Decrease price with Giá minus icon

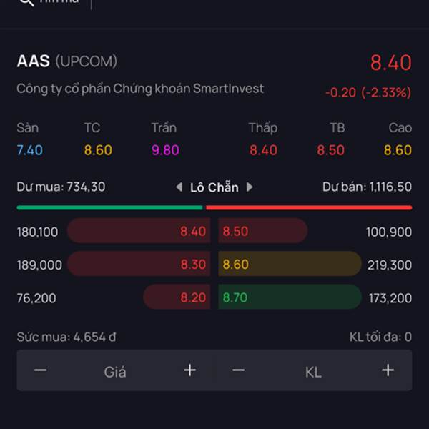(x=40, y=370)
